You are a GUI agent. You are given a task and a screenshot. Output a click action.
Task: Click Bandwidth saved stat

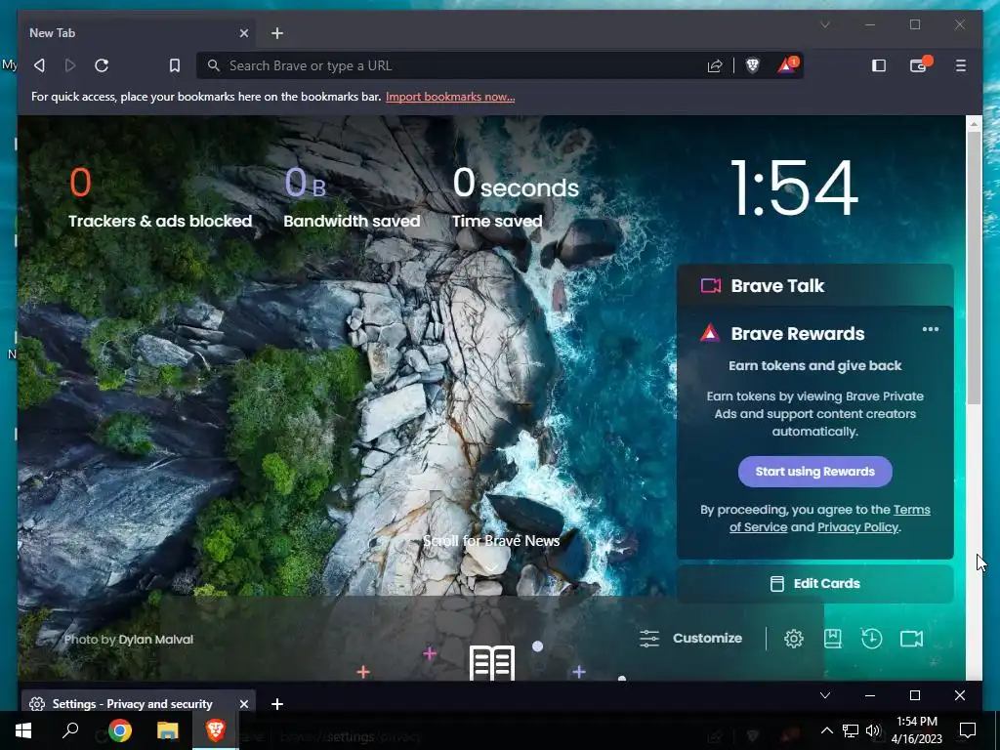point(352,197)
